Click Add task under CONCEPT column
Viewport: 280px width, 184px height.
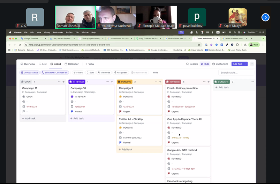(x=222, y=87)
